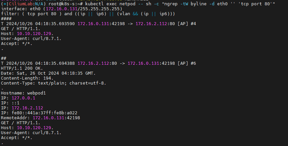Click the root@k8s-s shell prompt
The image size is (288, 146).
60,4
